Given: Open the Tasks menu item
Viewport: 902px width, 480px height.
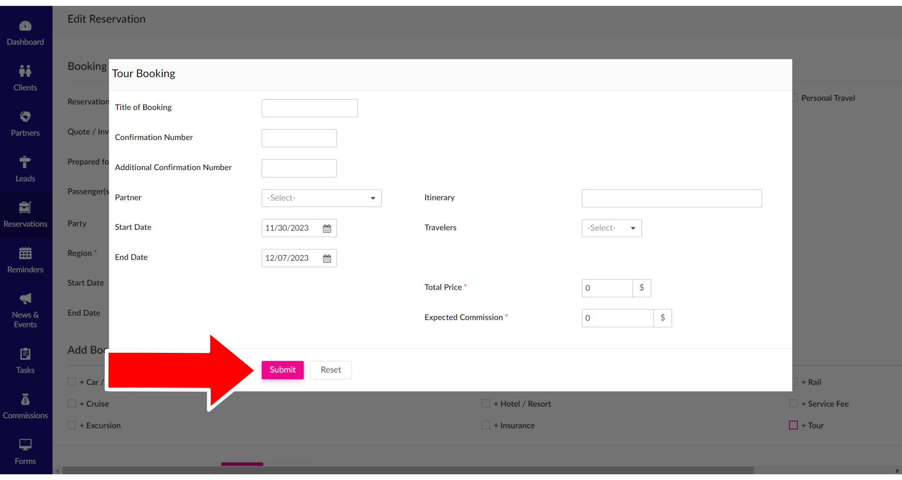Looking at the screenshot, I should pyautogui.click(x=25, y=361).
